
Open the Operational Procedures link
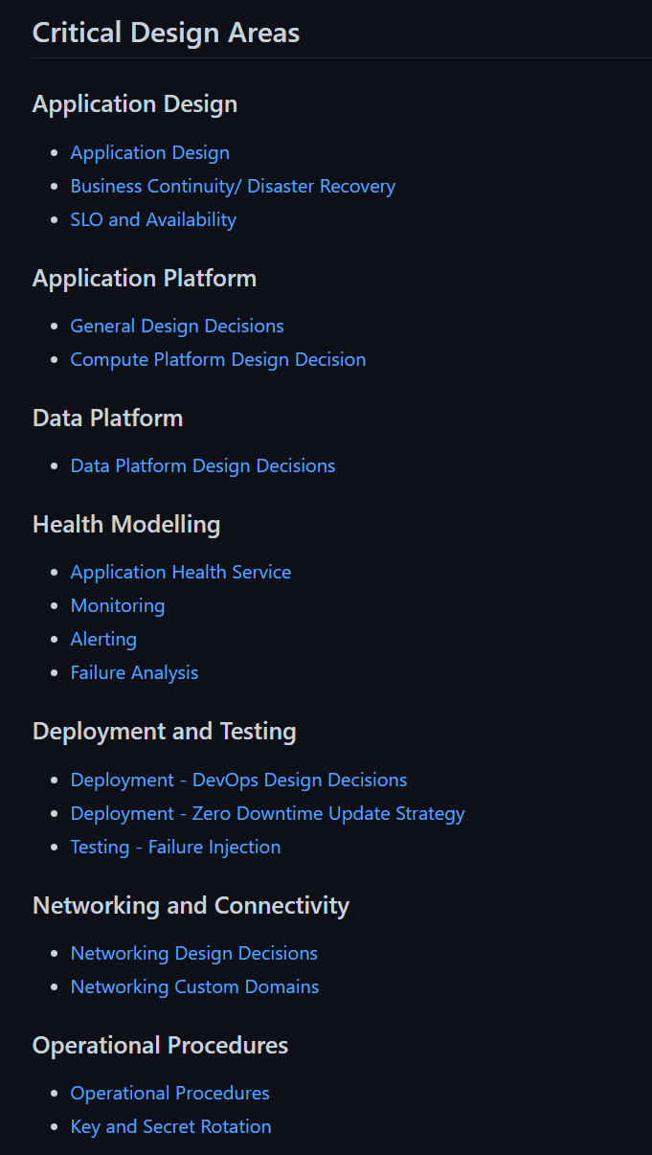click(169, 1093)
